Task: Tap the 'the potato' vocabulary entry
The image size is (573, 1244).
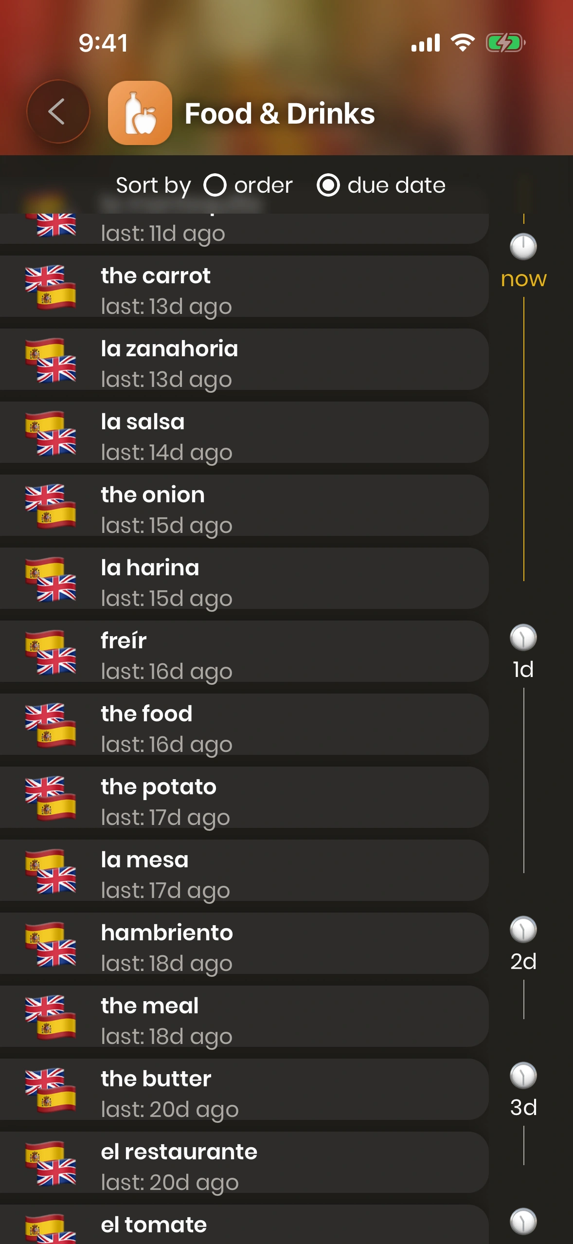Action: pos(243,797)
